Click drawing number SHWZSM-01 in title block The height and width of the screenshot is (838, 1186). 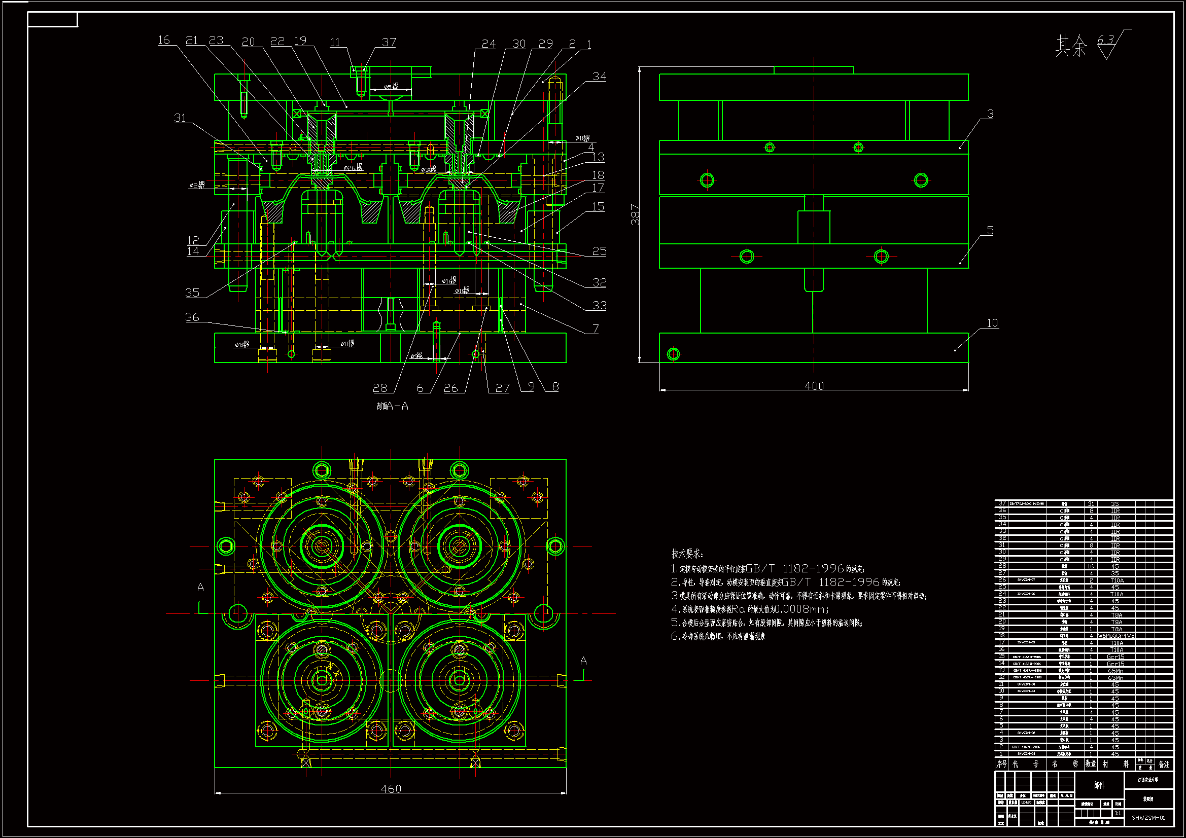coord(1148,818)
